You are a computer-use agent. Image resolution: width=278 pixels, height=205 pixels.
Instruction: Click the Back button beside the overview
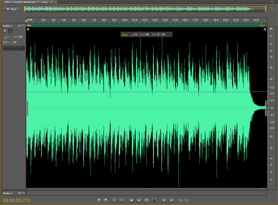(11, 9)
